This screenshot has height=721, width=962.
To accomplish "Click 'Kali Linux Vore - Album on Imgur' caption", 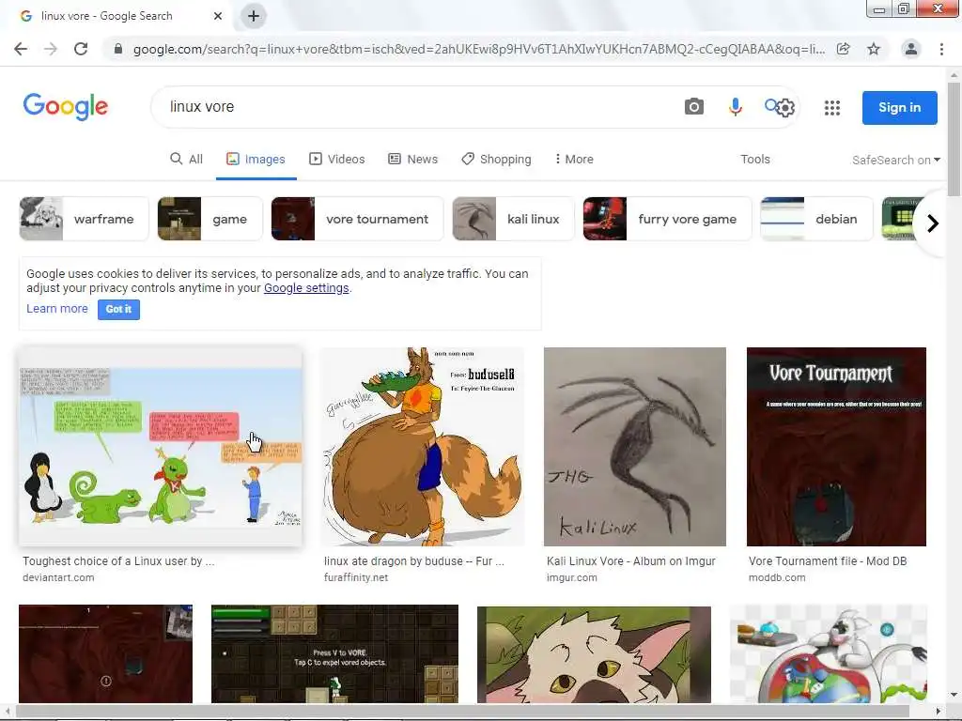I will [631, 561].
